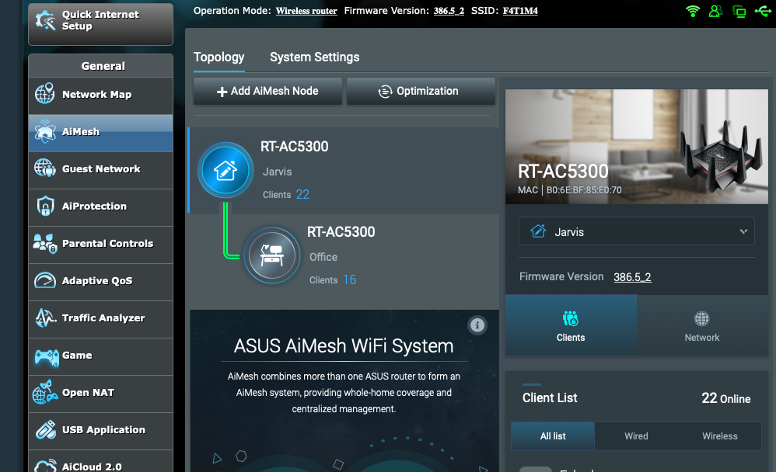Filter client list to Wireless
Image resolution: width=776 pixels, height=472 pixels.
coord(719,436)
